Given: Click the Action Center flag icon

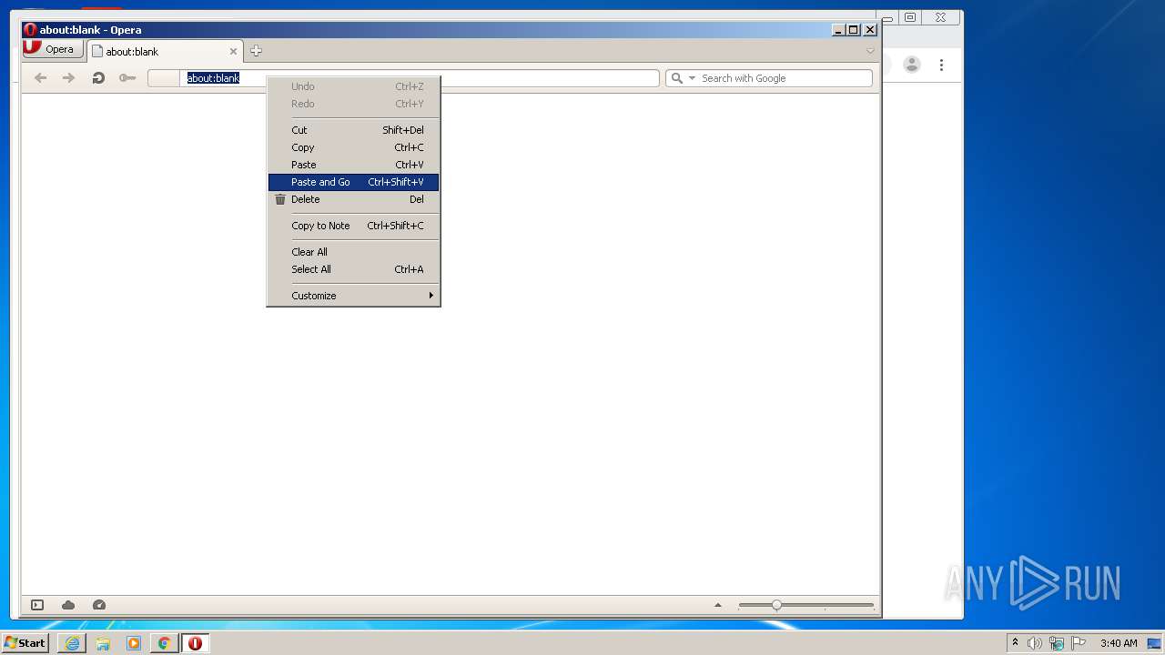Looking at the screenshot, I should coord(1079,643).
